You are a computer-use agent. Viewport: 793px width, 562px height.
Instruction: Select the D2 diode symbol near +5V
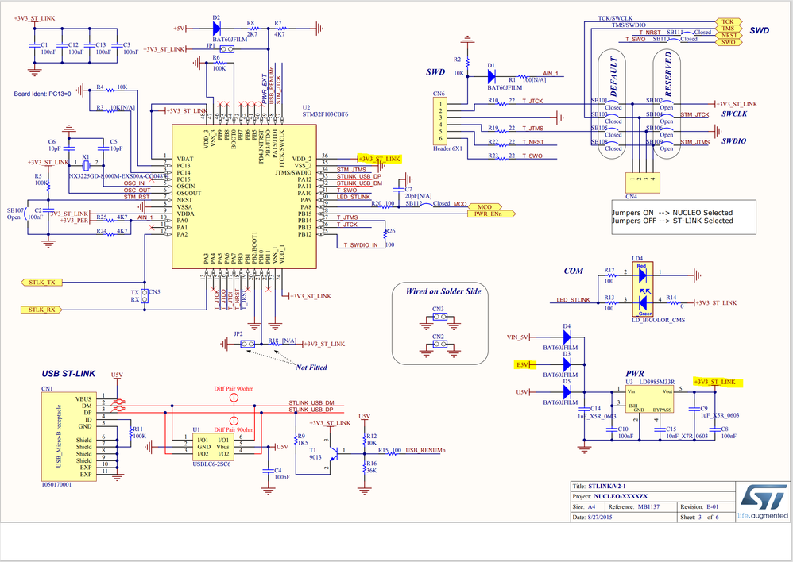217,29
